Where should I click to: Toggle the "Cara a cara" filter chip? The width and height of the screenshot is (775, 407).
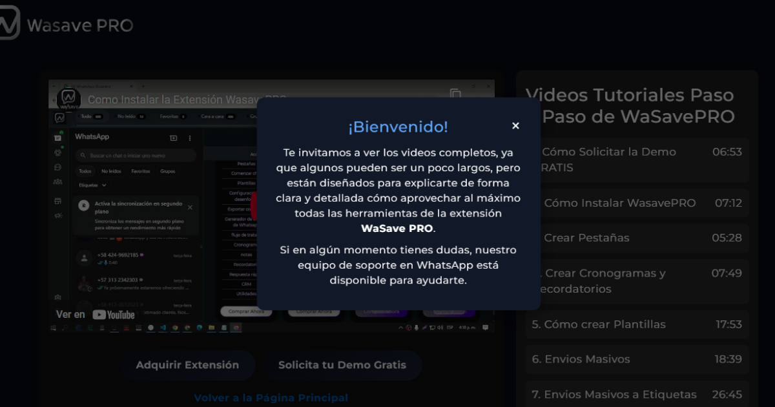213,115
